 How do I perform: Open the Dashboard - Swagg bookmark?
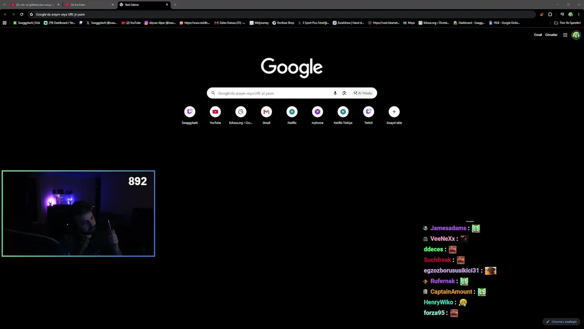469,22
